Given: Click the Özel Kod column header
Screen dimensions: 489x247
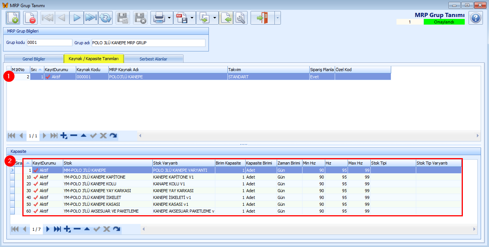Looking at the screenshot, I should click(363, 70).
